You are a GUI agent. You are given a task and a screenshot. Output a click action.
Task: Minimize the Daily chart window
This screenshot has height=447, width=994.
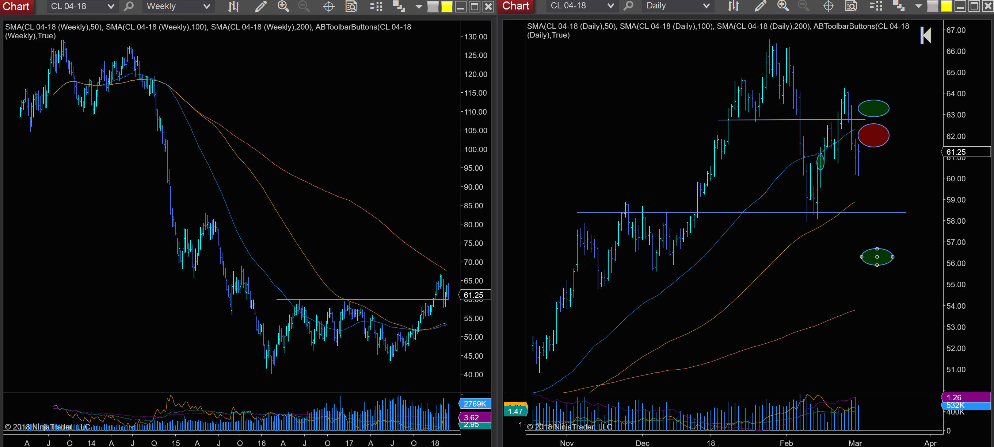[x=960, y=6]
